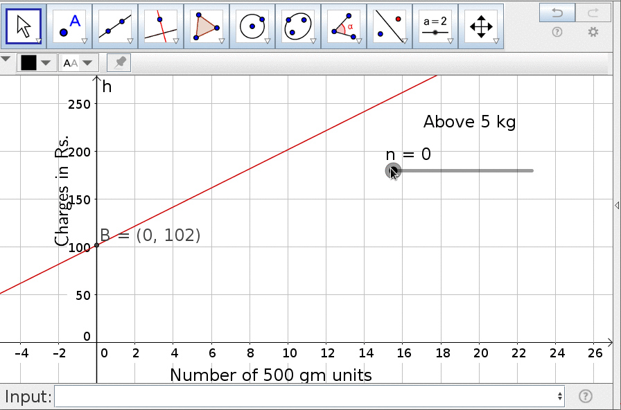This screenshot has height=410, width=621.
Task: Select the Ellipse tool
Action: [298, 24]
